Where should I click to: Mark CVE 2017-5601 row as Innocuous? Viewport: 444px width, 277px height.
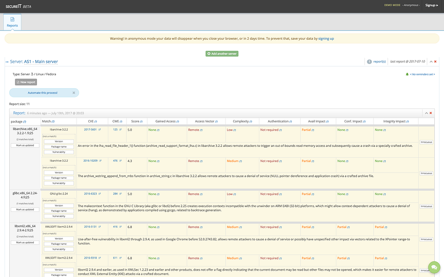(x=426, y=142)
